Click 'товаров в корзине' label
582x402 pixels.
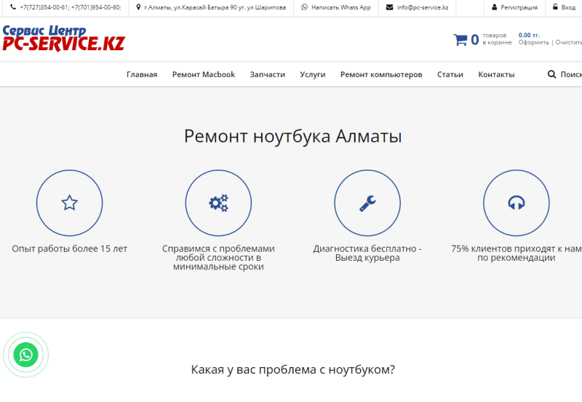497,39
